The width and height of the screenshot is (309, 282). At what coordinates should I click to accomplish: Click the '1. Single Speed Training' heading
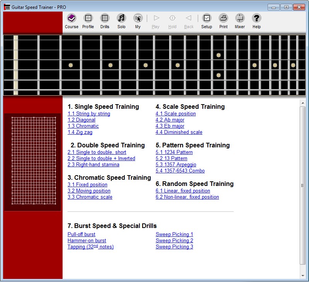point(103,106)
